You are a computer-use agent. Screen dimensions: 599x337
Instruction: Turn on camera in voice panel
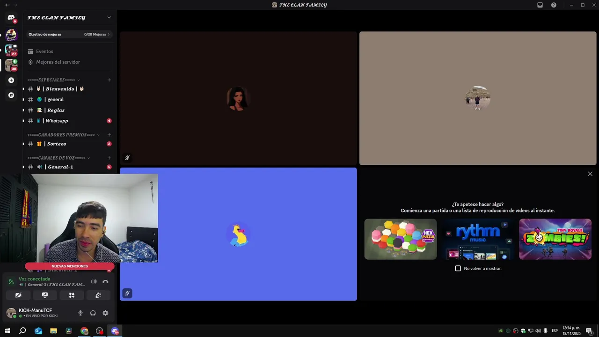pos(18,295)
